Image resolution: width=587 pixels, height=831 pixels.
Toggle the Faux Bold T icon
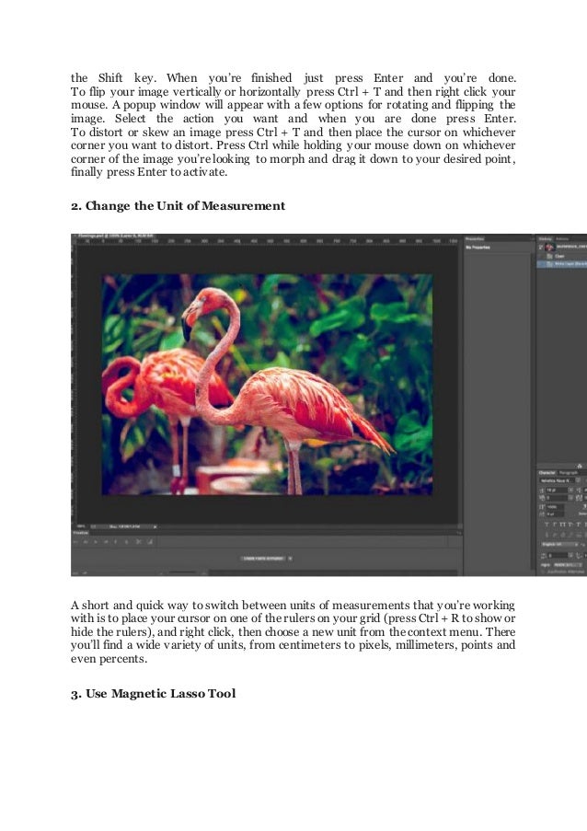[547, 525]
